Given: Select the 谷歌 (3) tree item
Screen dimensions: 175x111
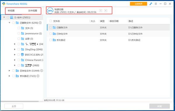Looking at the screenshot, I should (29, 39).
